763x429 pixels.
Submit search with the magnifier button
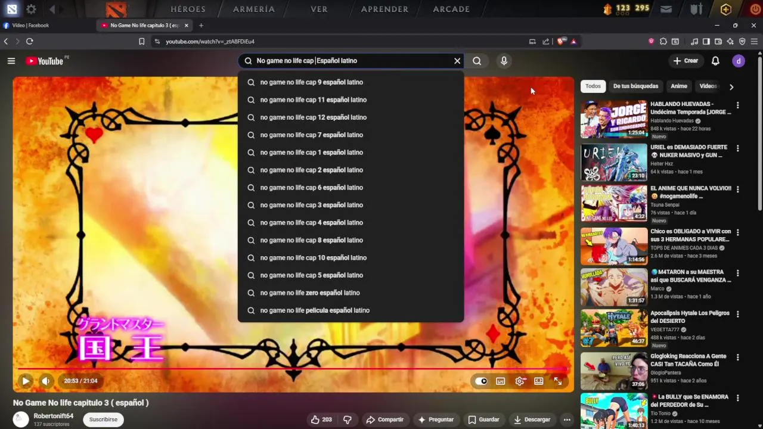tap(477, 61)
